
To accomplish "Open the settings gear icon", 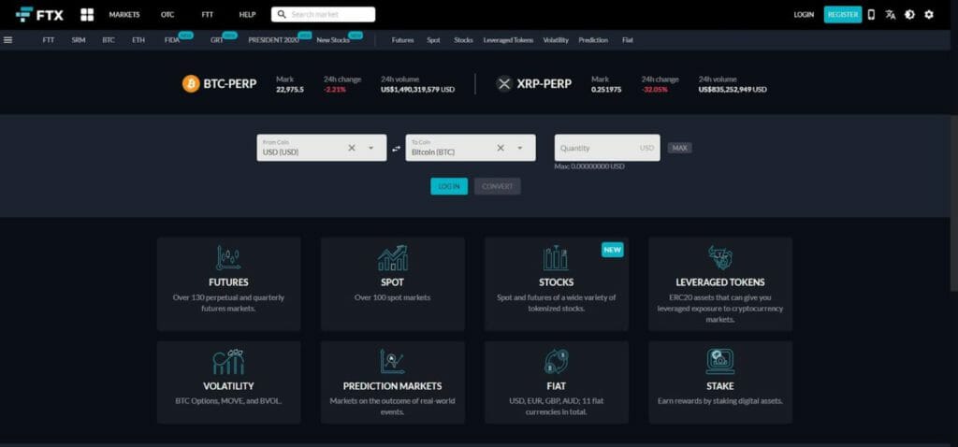I will [x=929, y=15].
